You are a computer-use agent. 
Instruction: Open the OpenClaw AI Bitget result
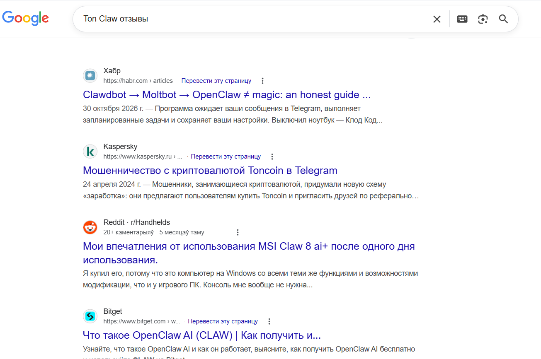click(201, 335)
